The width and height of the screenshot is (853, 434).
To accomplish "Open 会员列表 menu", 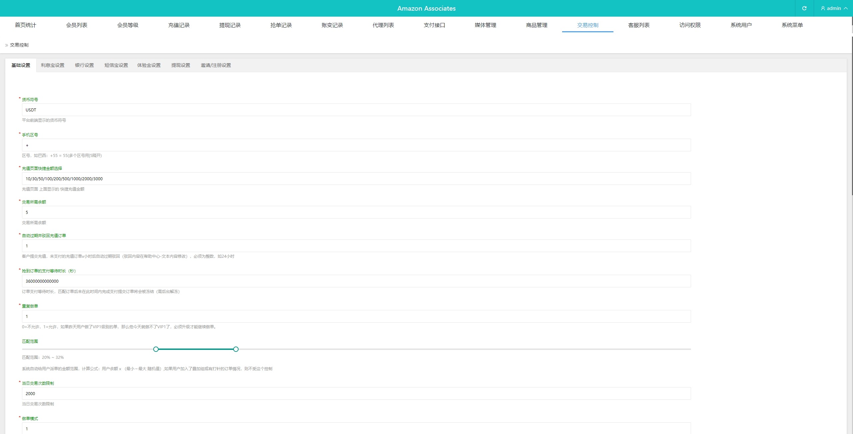I will [x=77, y=25].
